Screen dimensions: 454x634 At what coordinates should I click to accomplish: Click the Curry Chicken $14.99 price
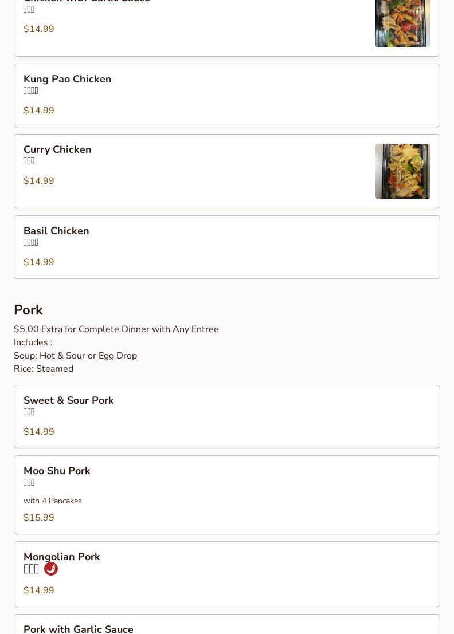(39, 181)
